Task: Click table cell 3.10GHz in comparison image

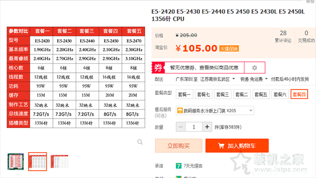Action: 134,58
